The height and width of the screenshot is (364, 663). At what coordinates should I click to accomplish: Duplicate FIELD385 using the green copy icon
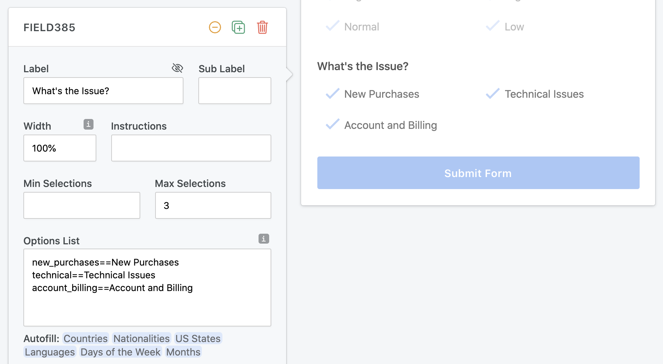[238, 27]
